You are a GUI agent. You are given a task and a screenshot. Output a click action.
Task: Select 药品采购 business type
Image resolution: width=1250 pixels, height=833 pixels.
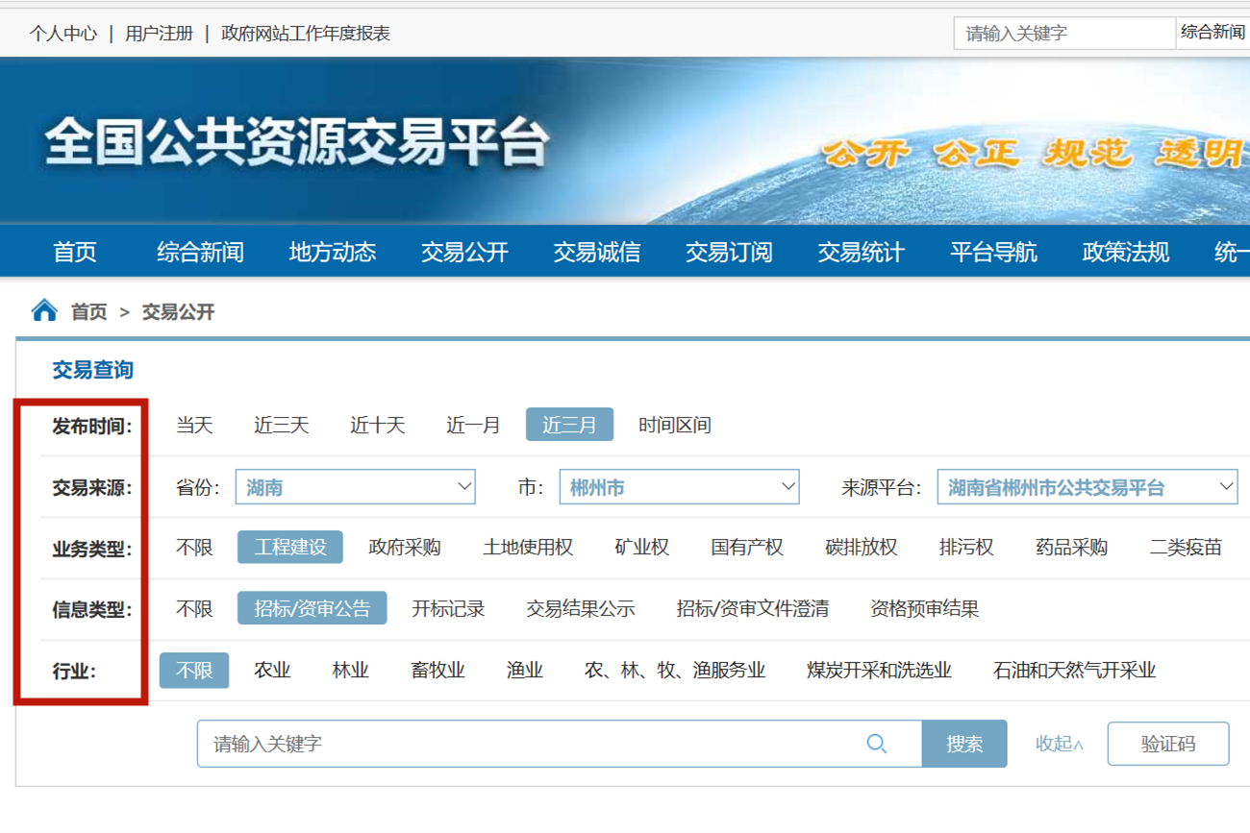tap(1072, 547)
